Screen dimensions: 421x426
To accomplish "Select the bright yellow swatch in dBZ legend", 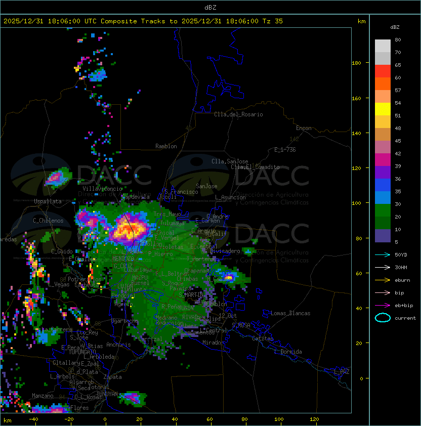I will 383,109.
